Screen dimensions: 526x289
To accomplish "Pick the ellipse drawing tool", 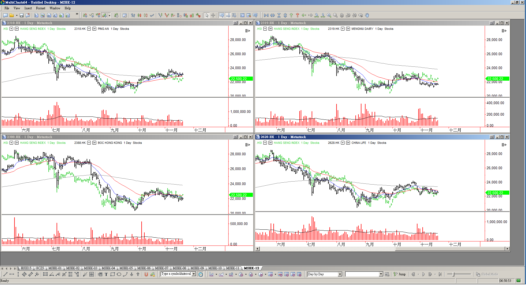I will click(119, 274).
